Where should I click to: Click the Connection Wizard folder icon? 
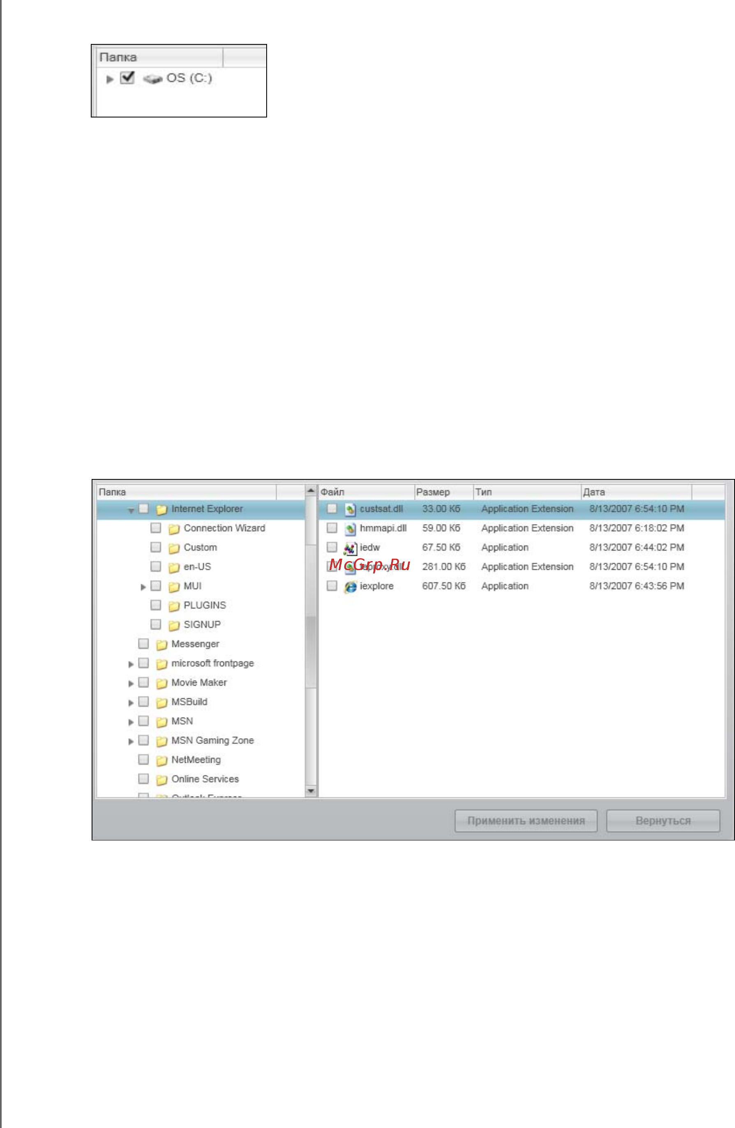174,529
